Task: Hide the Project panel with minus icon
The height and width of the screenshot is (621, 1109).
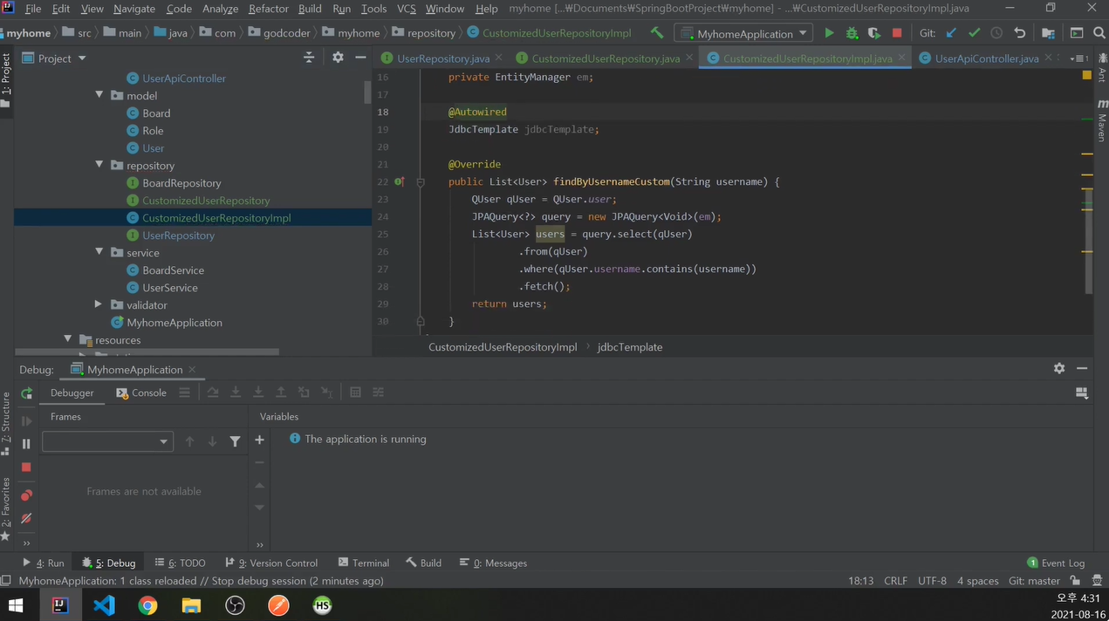Action: [x=360, y=58]
